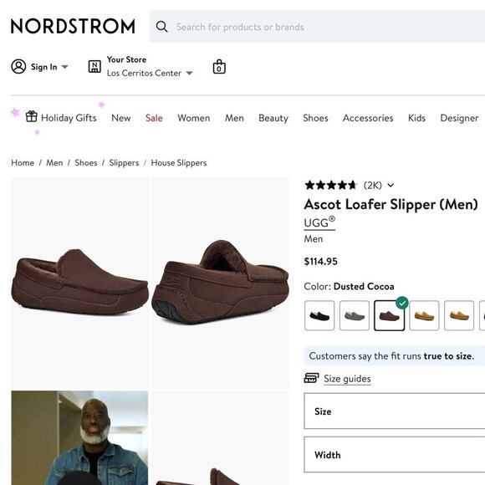Image resolution: width=485 pixels, height=485 pixels.
Task: Click the search magnifier icon
Action: [x=161, y=27]
